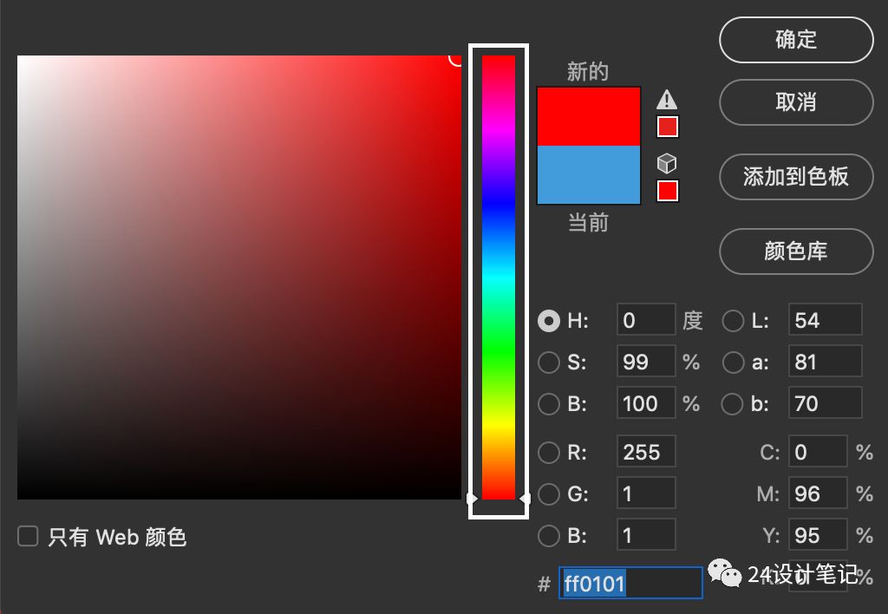This screenshot has height=614, width=888.
Task: Select the S saturation radio button
Action: coord(549,362)
